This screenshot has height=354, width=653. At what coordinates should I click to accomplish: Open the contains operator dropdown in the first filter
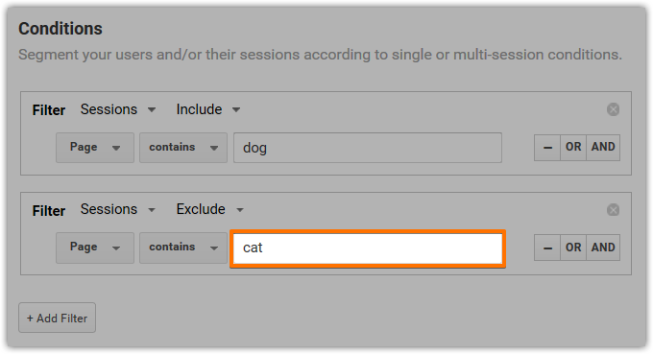pos(183,148)
